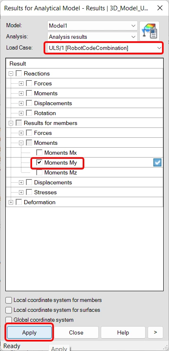
Task: Expand Stresses under Results for members
Action: pos(21,193)
